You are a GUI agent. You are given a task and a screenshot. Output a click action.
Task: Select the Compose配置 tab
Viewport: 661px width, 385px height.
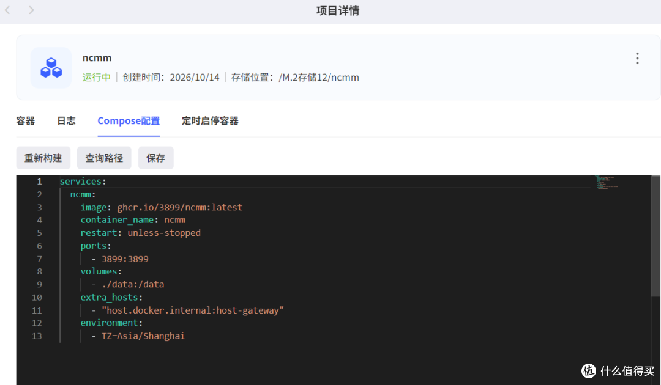pyautogui.click(x=129, y=121)
